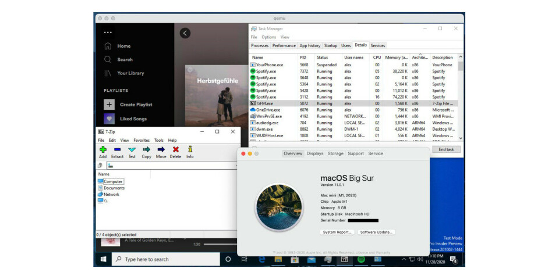Open the Spotify taskbar icon
Image resolution: width=559 pixels, height=279 pixels.
coord(361,259)
